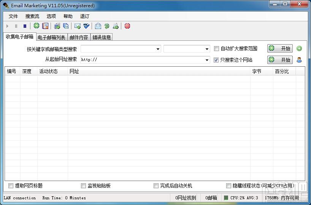Open the address book toolbar icon
The width and height of the screenshot is (311, 205).
tap(45, 26)
